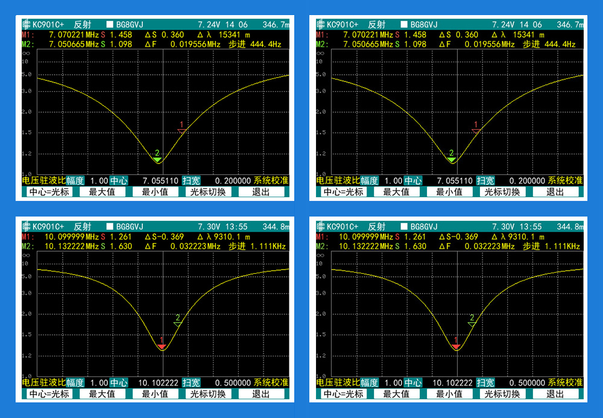Select the 幅度 field label in top-left panel
This screenshot has height=418, width=603.
click(75, 180)
